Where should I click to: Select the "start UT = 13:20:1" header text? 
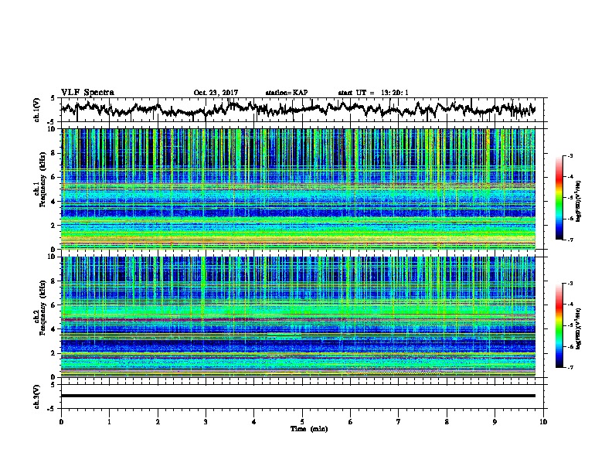(x=373, y=93)
